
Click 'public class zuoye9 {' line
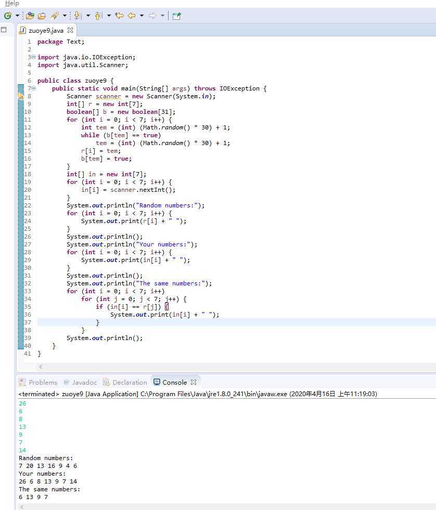pos(75,81)
